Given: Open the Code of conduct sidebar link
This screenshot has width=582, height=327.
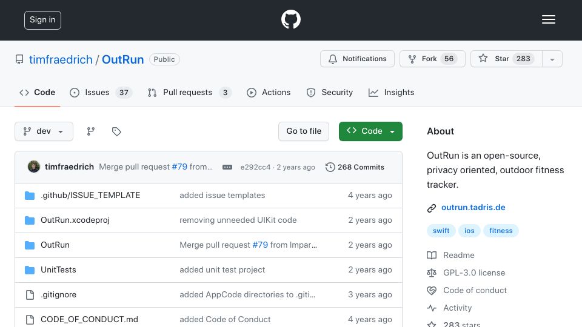Looking at the screenshot, I should click(475, 290).
